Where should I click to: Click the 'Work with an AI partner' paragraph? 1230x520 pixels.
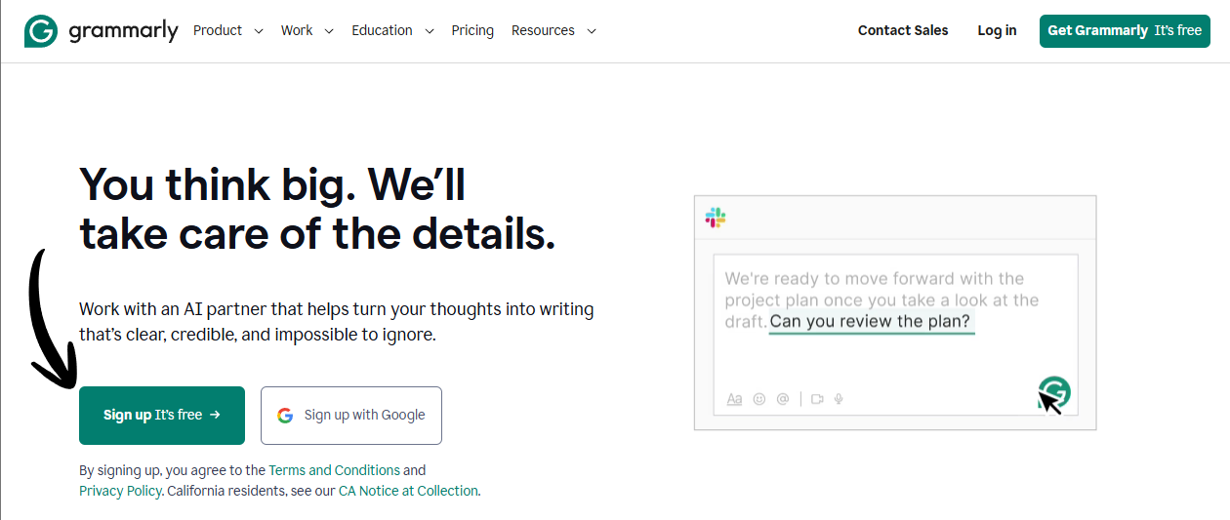337,322
